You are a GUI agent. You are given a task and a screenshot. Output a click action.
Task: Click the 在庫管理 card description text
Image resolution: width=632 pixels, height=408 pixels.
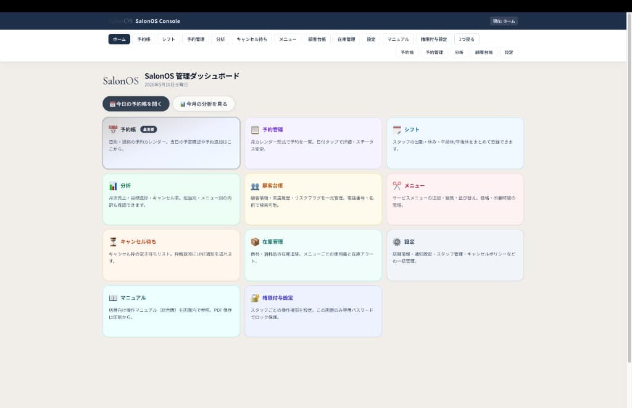coord(312,257)
